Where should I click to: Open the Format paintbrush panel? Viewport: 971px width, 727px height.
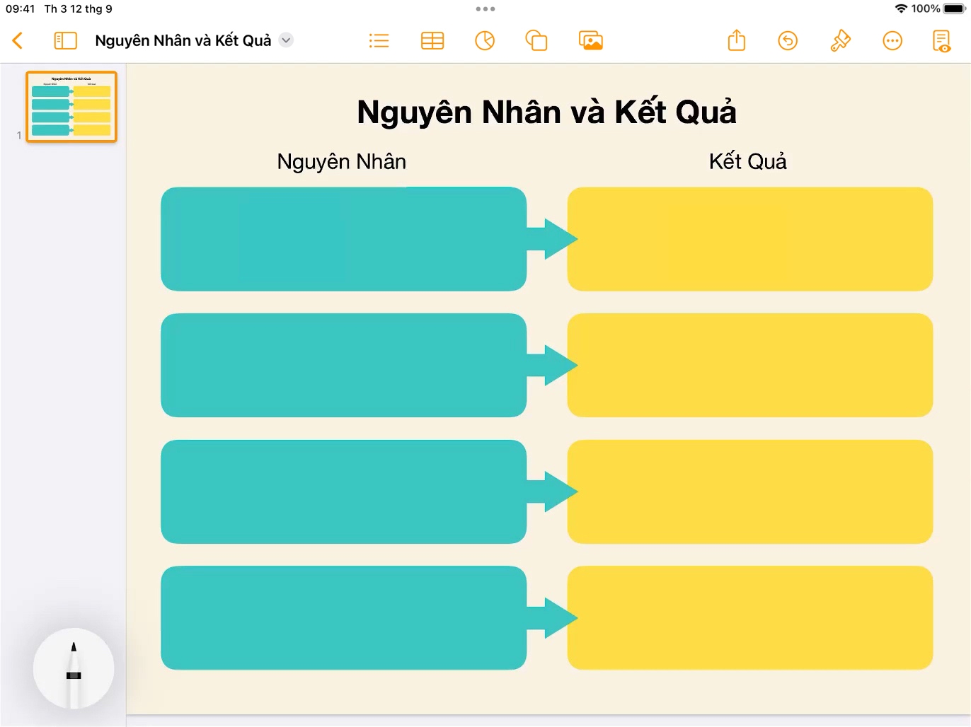pyautogui.click(x=840, y=41)
